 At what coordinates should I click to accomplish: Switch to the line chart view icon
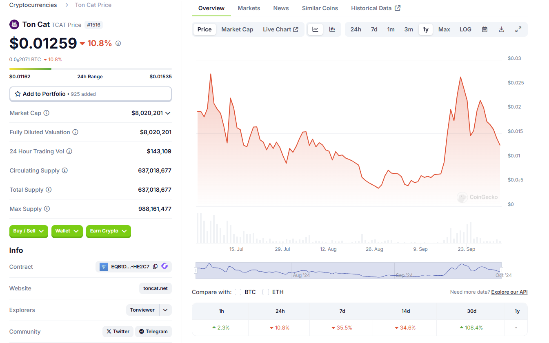[x=315, y=29]
